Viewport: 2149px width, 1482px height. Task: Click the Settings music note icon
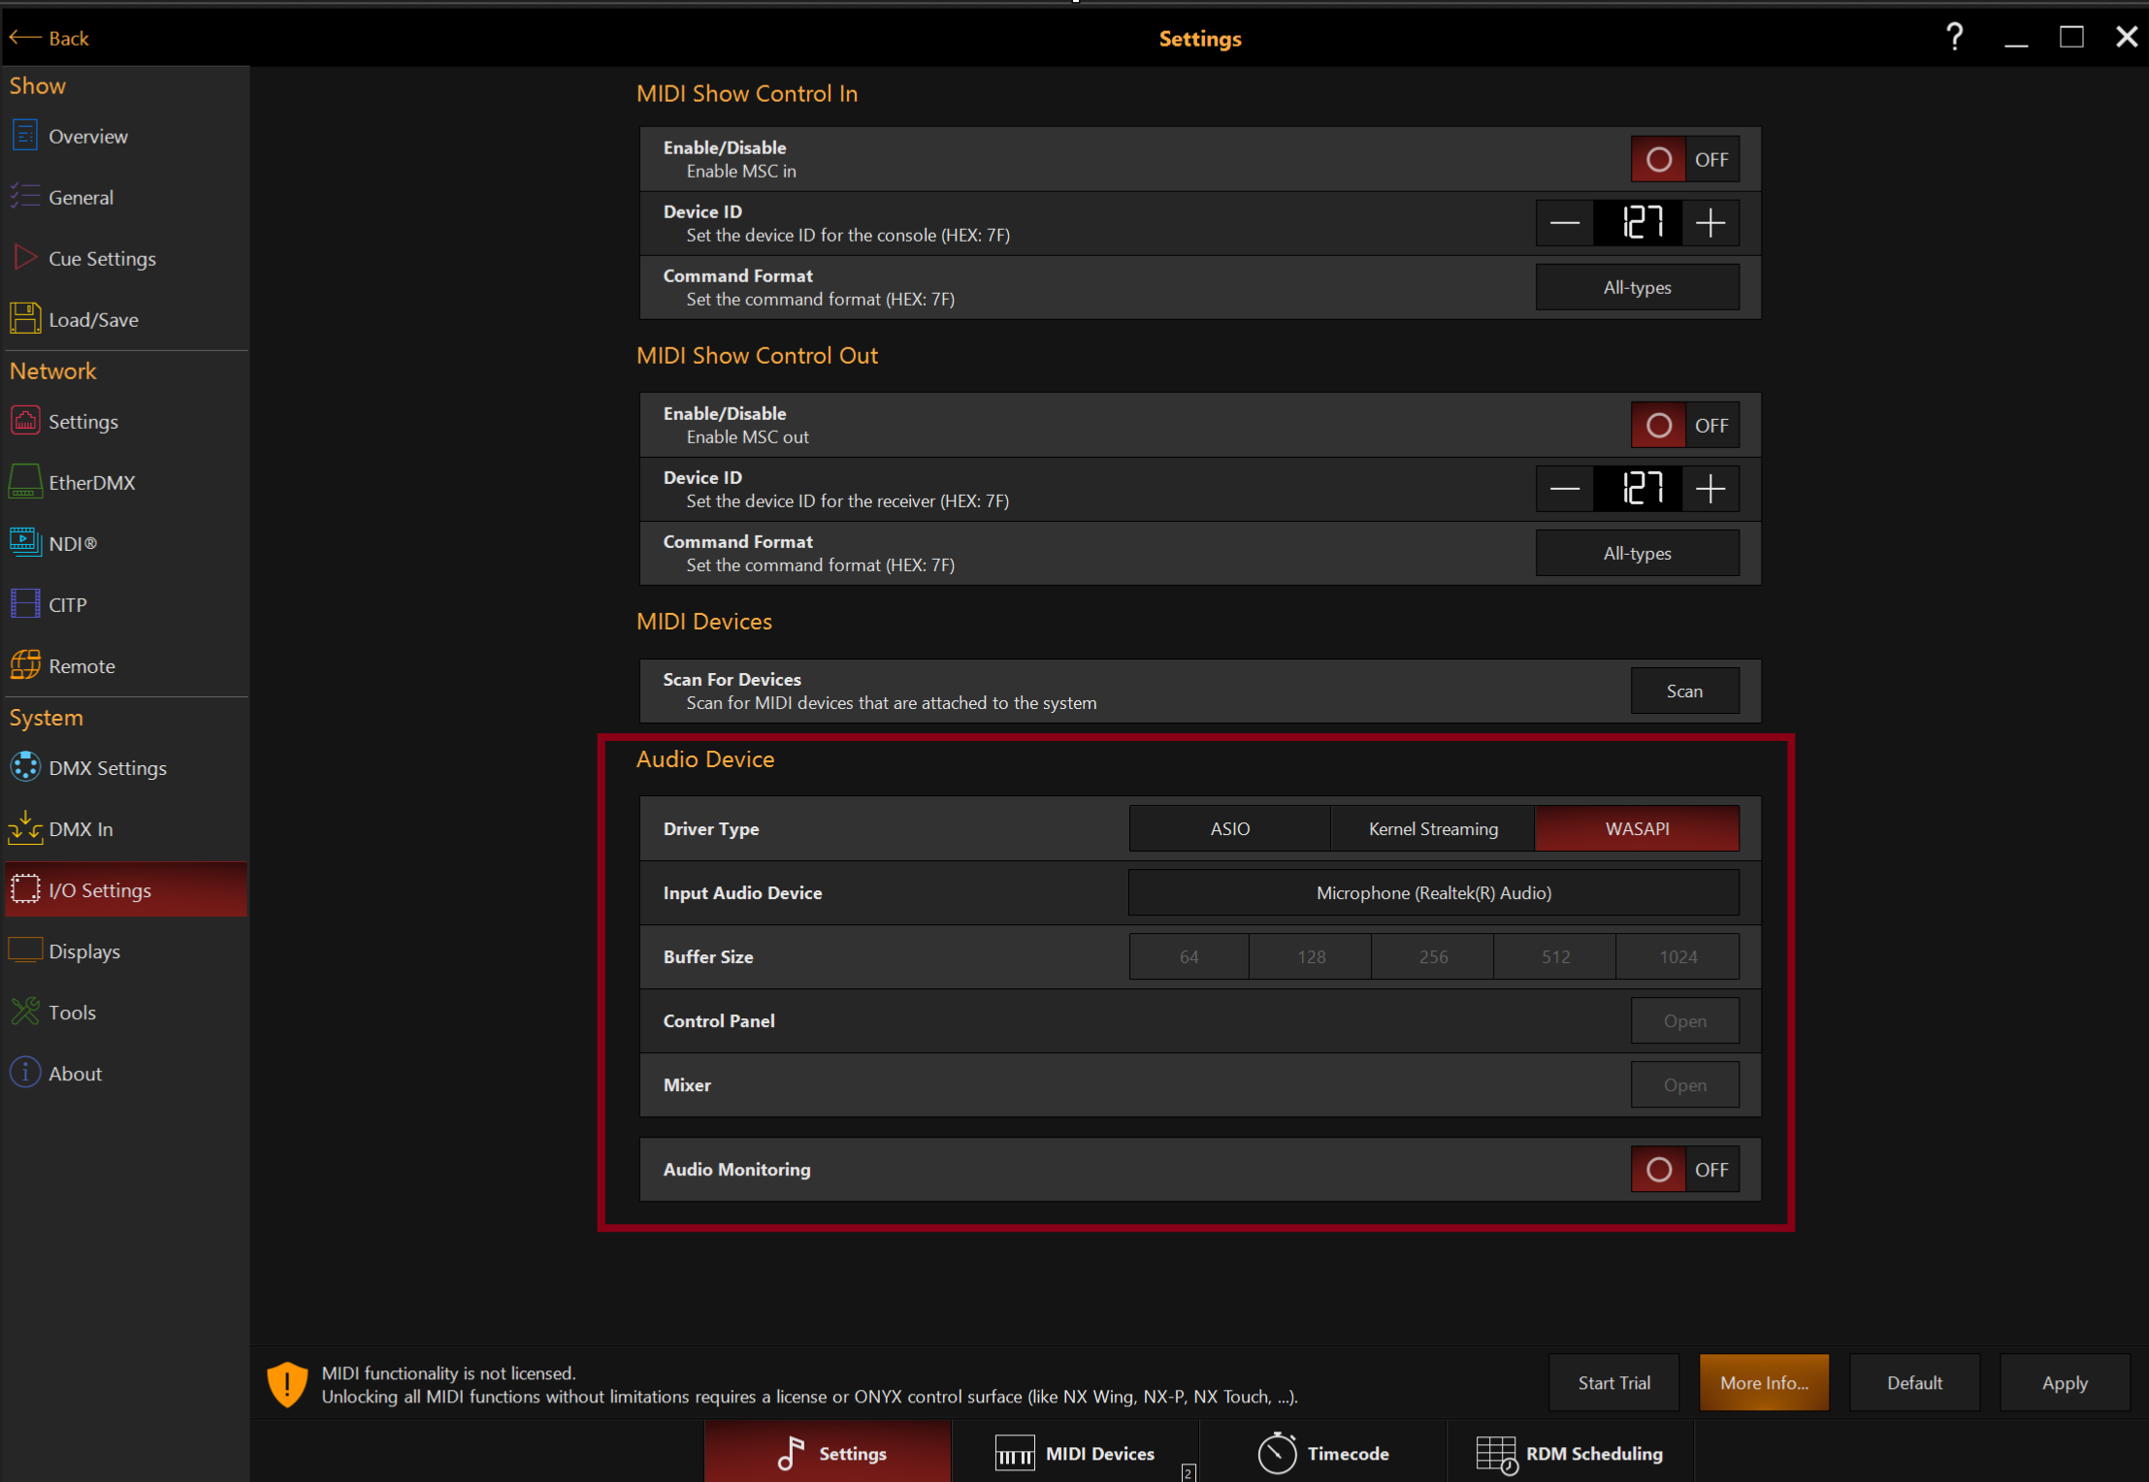pyautogui.click(x=792, y=1453)
